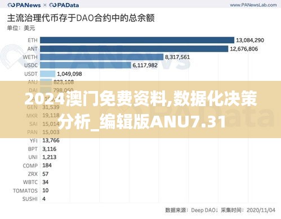This screenshot has width=281, height=219.
Task: Select the UNI axis label
Action: [33, 157]
